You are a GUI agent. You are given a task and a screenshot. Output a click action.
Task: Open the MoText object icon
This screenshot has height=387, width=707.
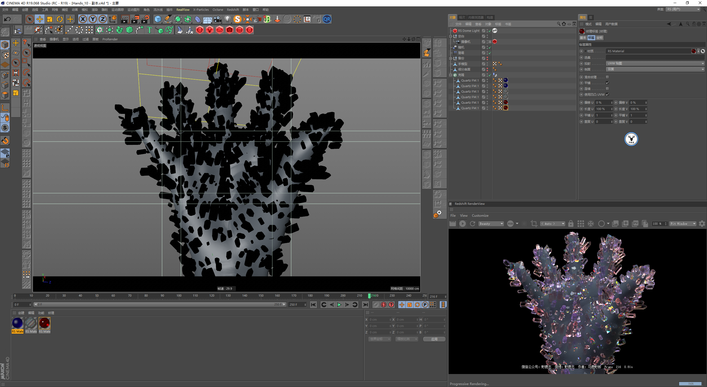[x=149, y=30]
